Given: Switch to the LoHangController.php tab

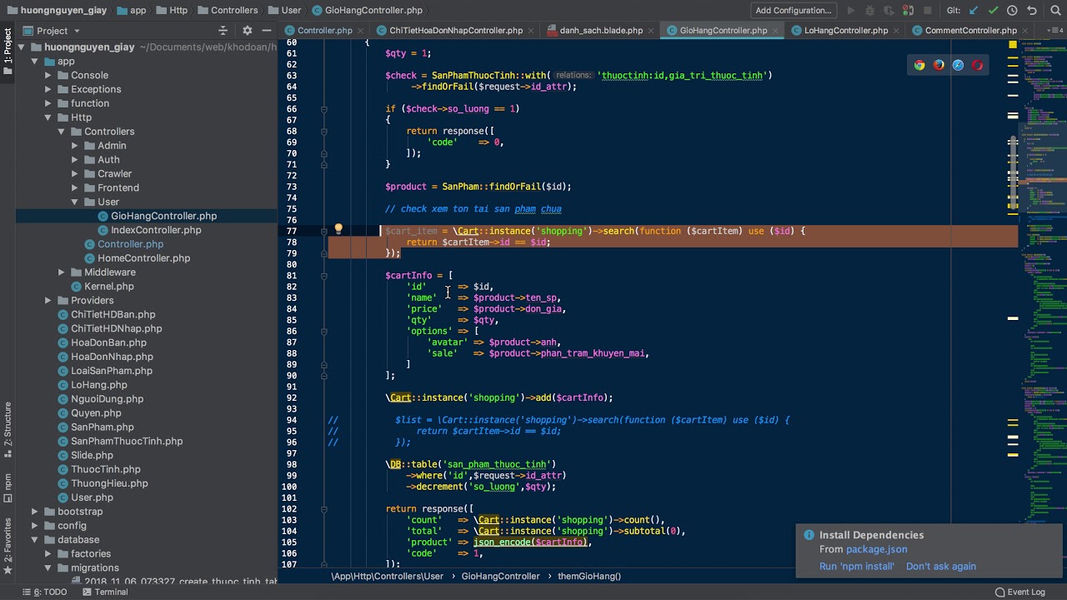Looking at the screenshot, I should [x=845, y=31].
